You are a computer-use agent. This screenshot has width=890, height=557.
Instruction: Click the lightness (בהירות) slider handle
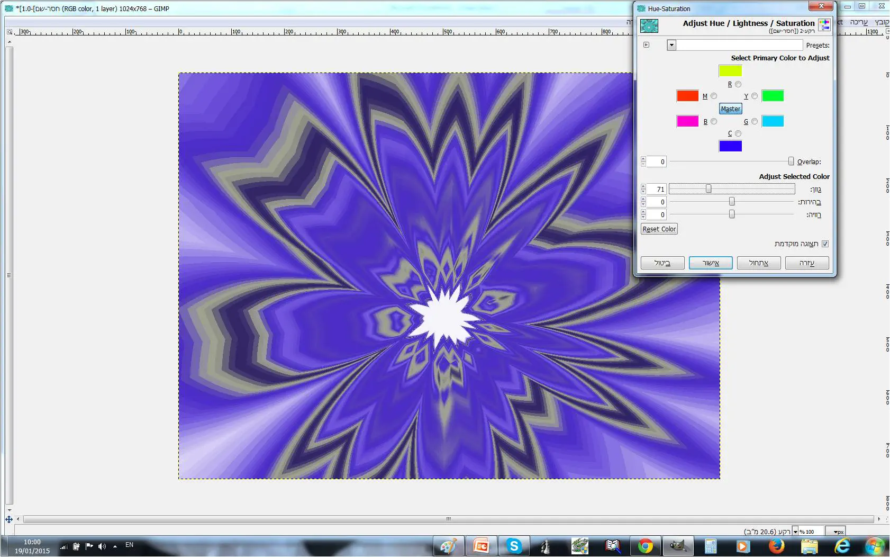[x=732, y=202]
